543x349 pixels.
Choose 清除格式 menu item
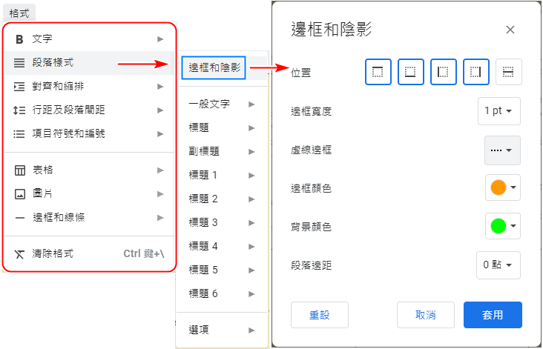[x=89, y=254]
